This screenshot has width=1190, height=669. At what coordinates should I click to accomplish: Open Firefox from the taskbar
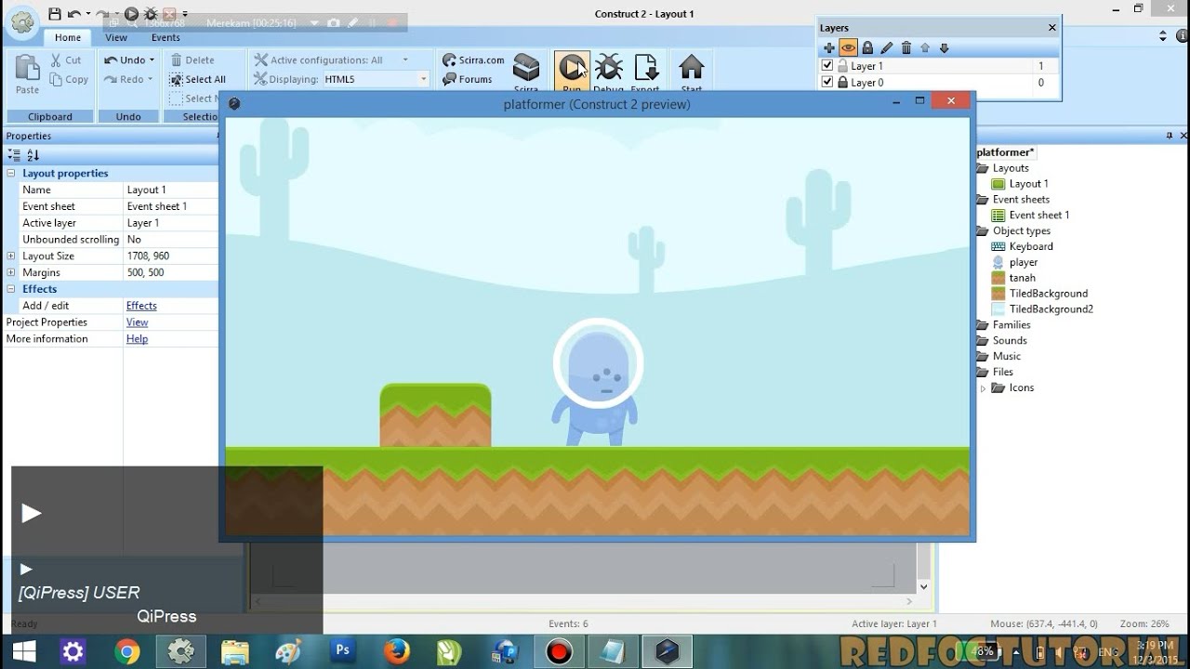[x=397, y=650]
